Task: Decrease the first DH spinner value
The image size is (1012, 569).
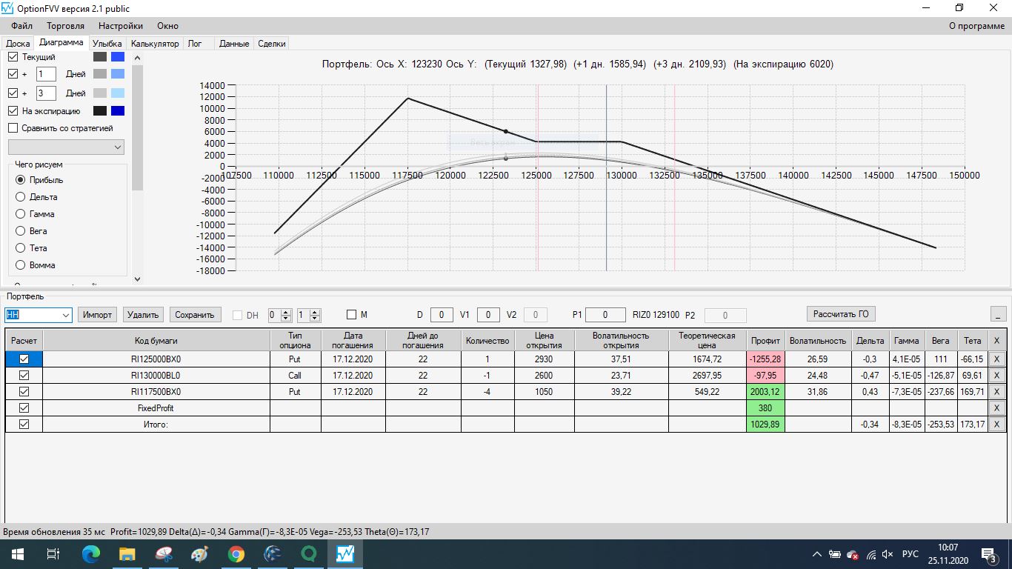Action: 287,319
